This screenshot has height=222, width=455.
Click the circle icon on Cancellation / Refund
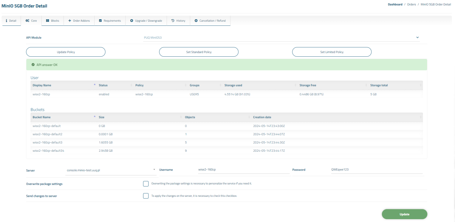[196, 21]
